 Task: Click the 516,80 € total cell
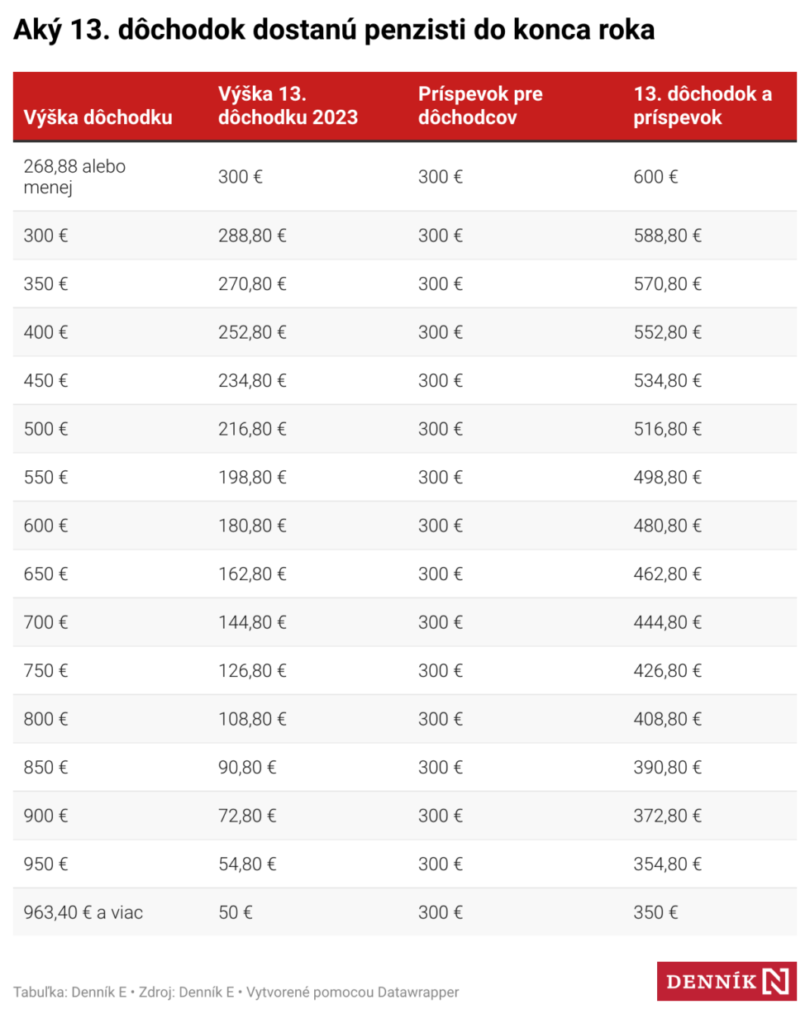667,429
